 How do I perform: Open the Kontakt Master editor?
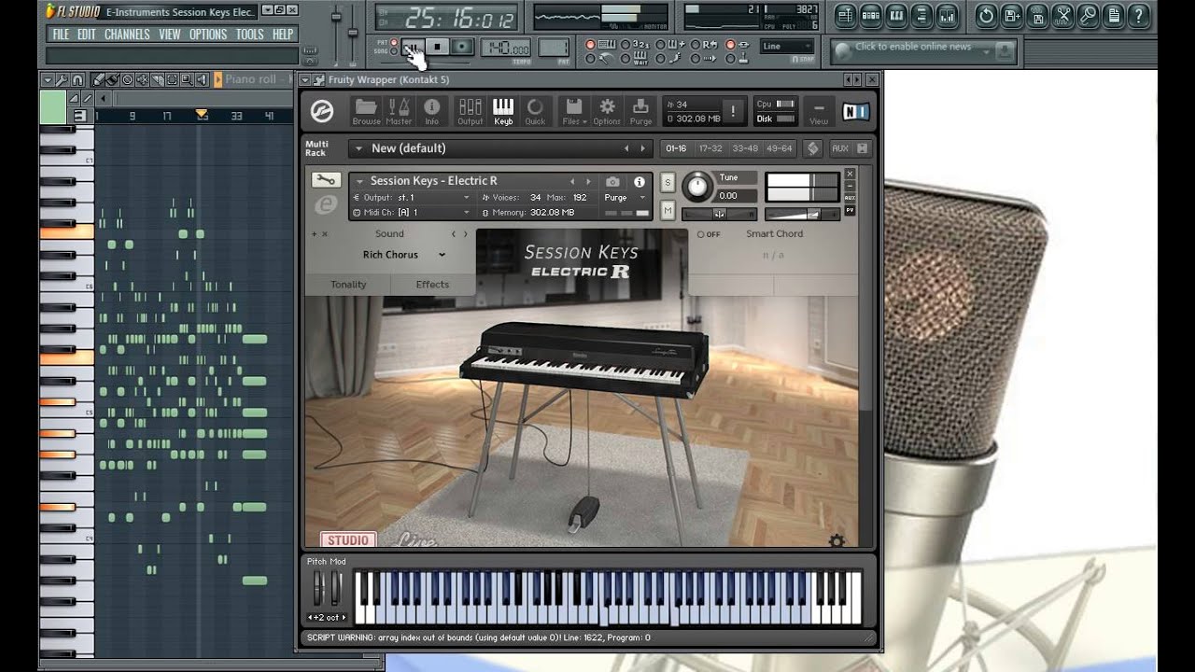click(x=399, y=111)
